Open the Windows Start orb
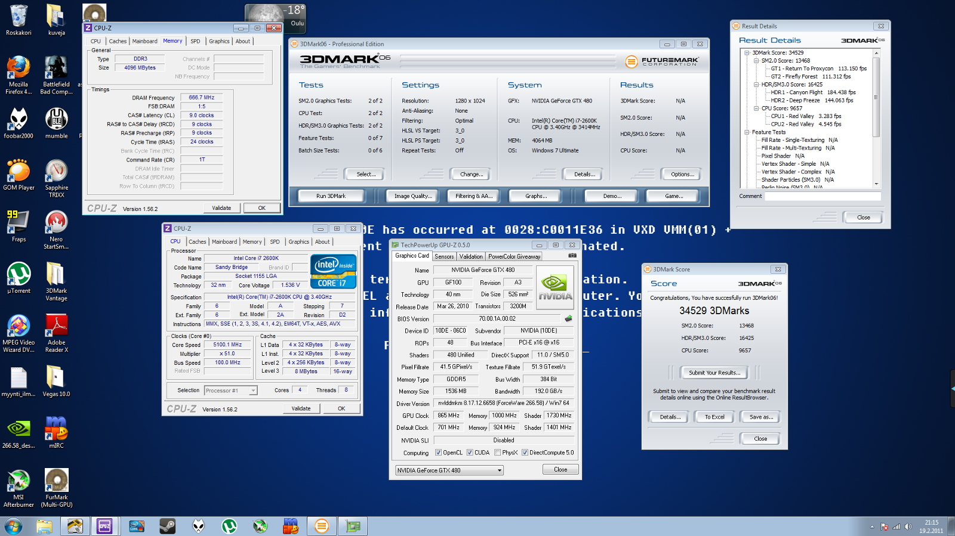This screenshot has height=536, width=955. (13, 526)
